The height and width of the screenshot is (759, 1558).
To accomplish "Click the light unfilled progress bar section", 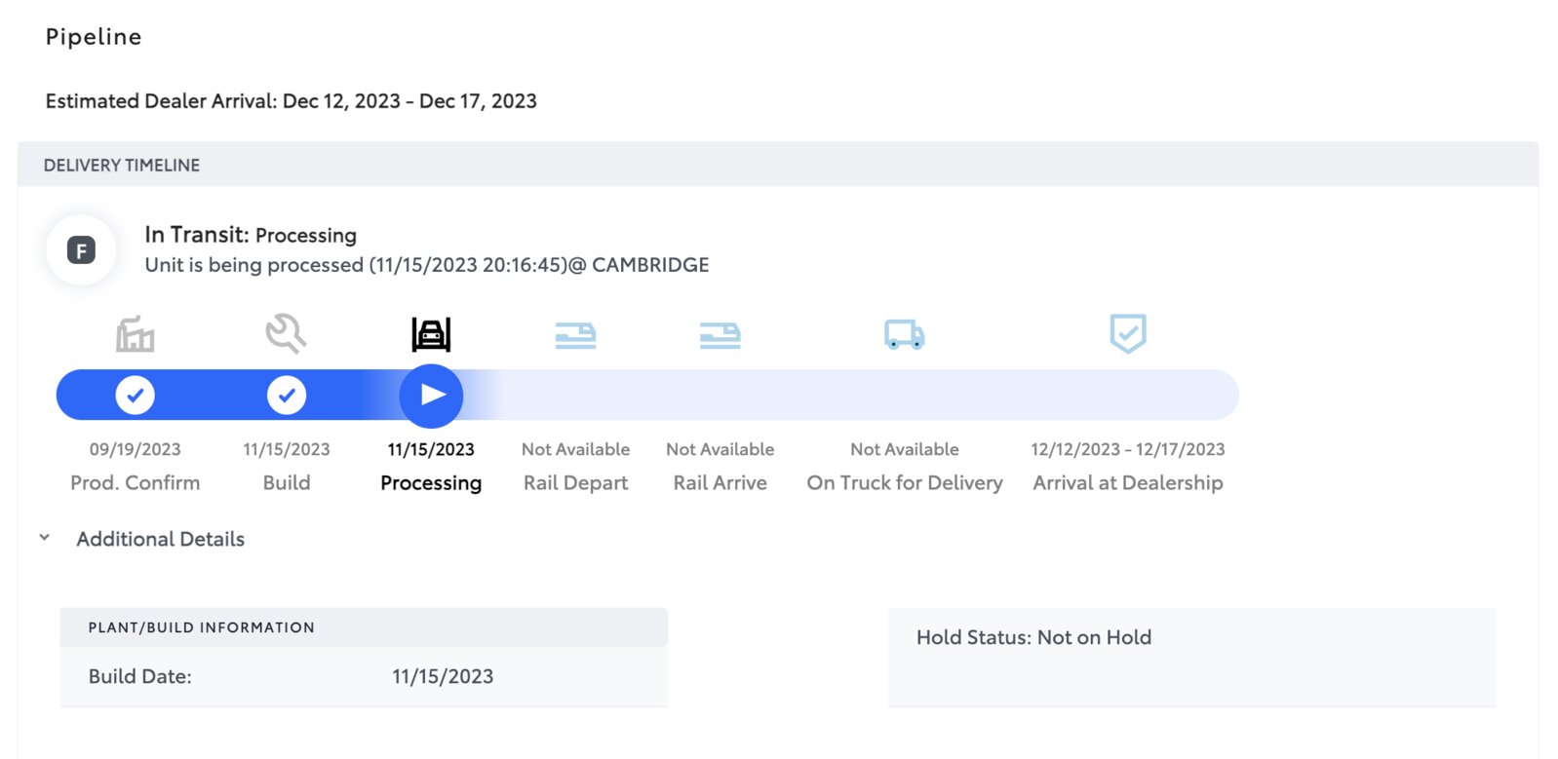I will [x=829, y=395].
